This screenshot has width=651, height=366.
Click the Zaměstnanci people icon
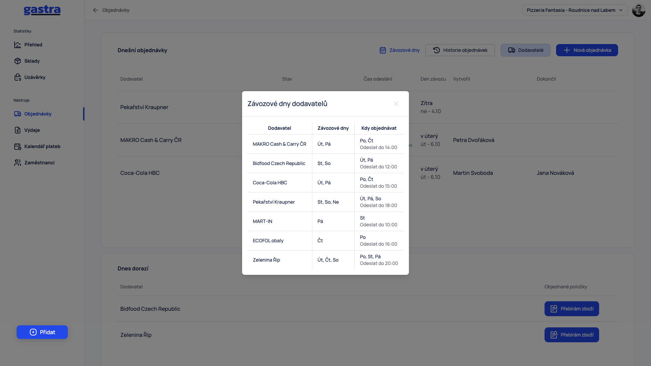click(18, 163)
